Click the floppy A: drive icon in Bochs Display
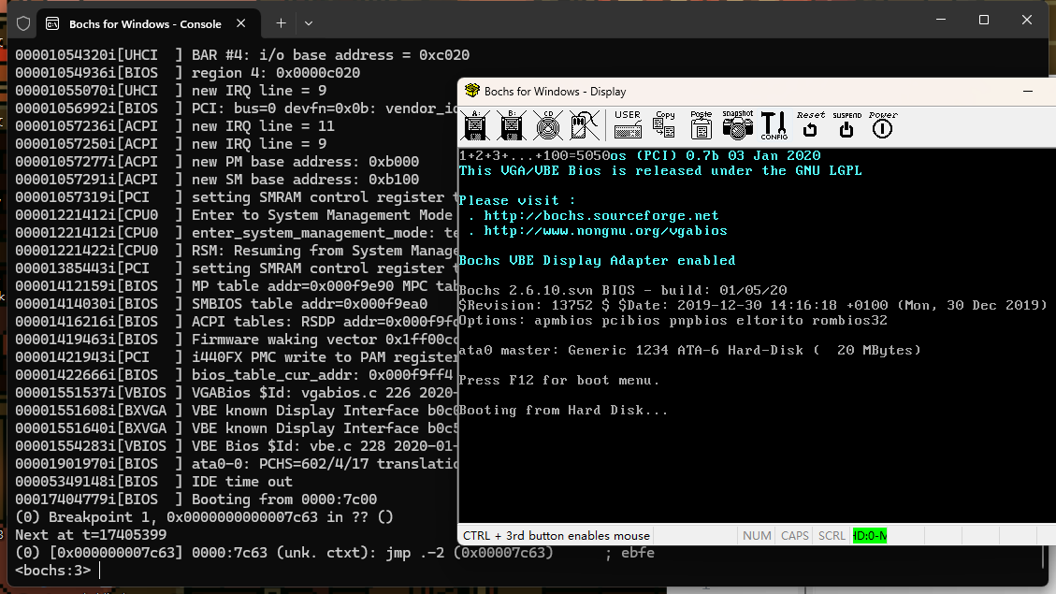The width and height of the screenshot is (1056, 594). tap(475, 125)
